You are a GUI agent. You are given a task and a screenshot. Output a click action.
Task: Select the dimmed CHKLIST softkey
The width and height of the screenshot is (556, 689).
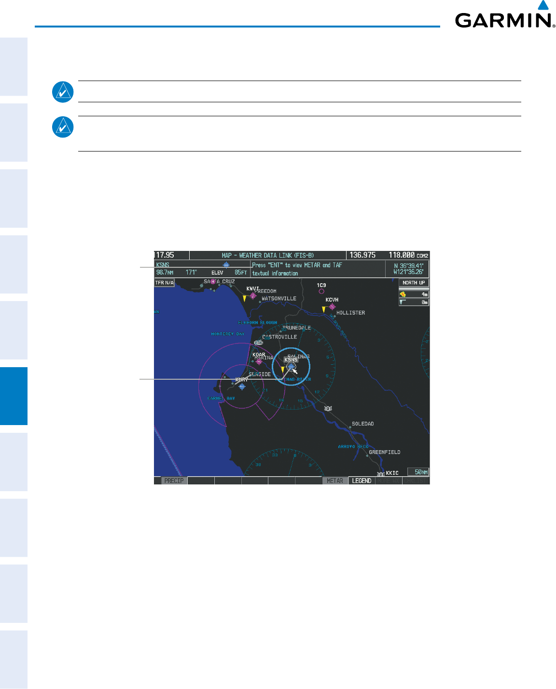click(x=416, y=481)
